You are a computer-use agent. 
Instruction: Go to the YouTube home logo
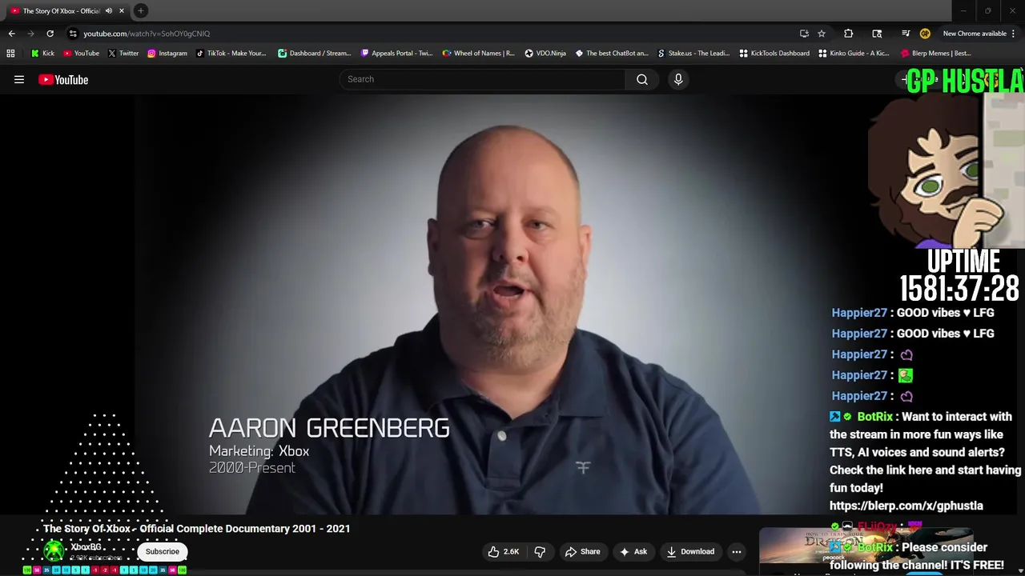(x=63, y=79)
